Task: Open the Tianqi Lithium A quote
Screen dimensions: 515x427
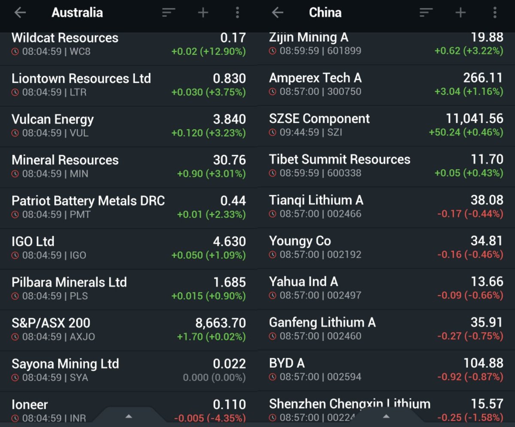Action: [382, 207]
